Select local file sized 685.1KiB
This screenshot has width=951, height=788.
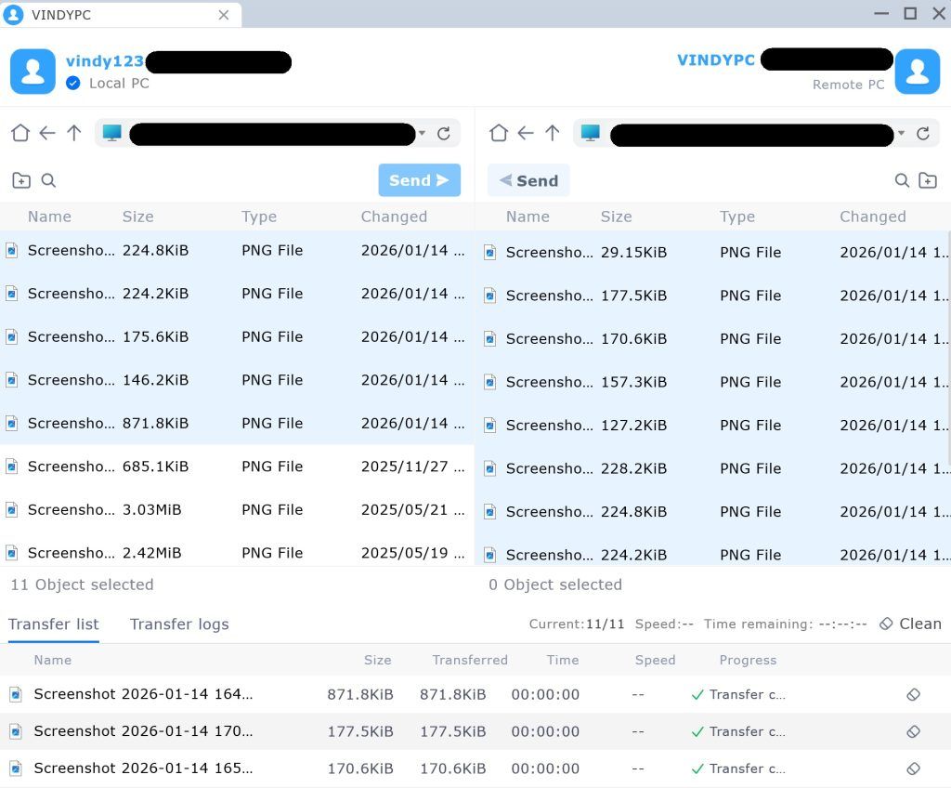(x=237, y=466)
